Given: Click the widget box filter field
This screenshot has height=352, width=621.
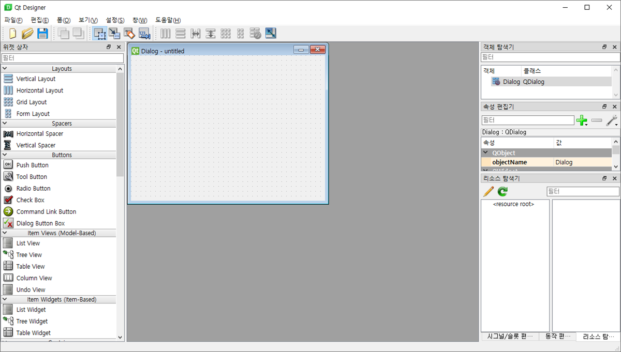Looking at the screenshot, I should point(63,58).
